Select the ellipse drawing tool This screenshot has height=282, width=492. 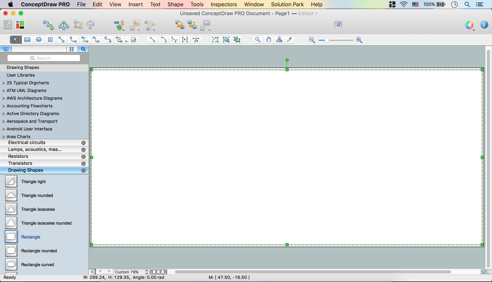point(38,39)
